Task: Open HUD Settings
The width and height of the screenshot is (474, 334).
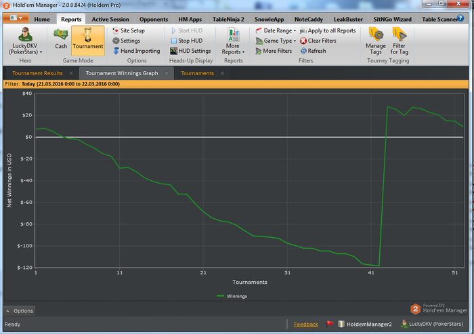Action: [190, 51]
